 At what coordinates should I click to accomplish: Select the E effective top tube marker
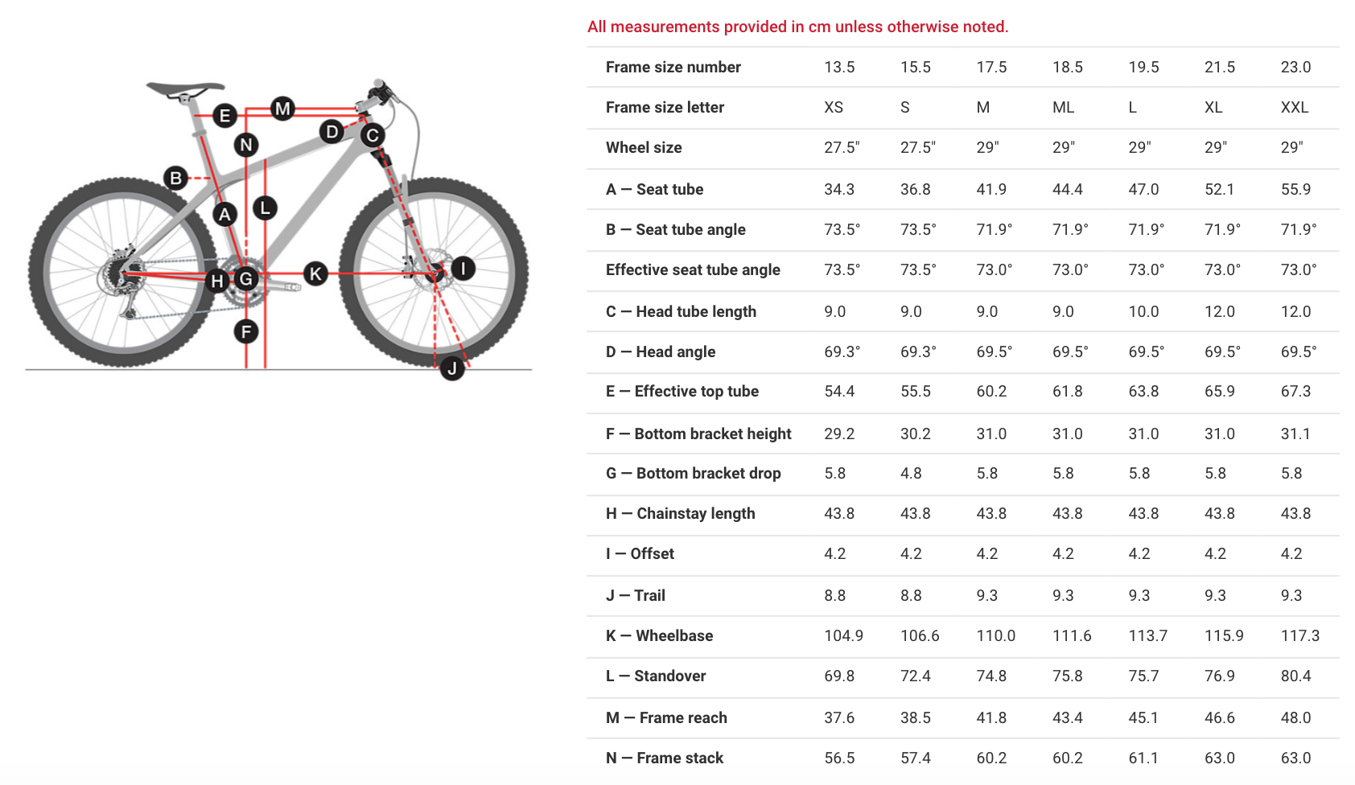click(x=225, y=115)
